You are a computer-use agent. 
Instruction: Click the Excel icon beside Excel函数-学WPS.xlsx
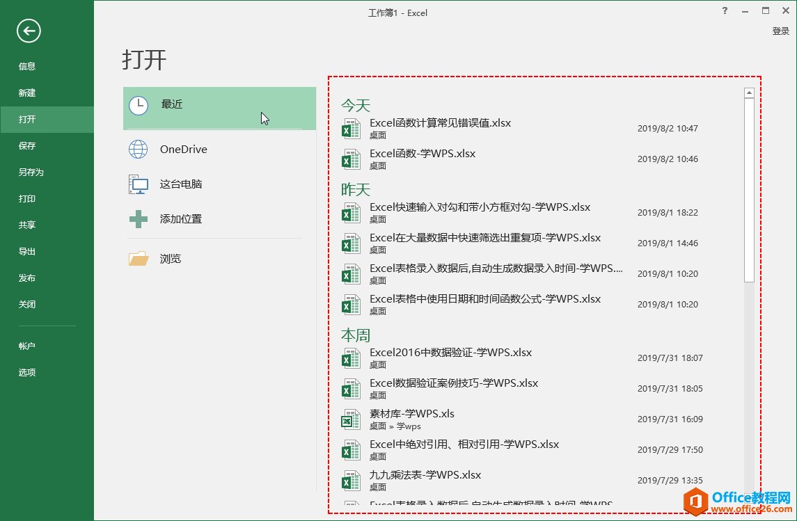pyautogui.click(x=351, y=159)
